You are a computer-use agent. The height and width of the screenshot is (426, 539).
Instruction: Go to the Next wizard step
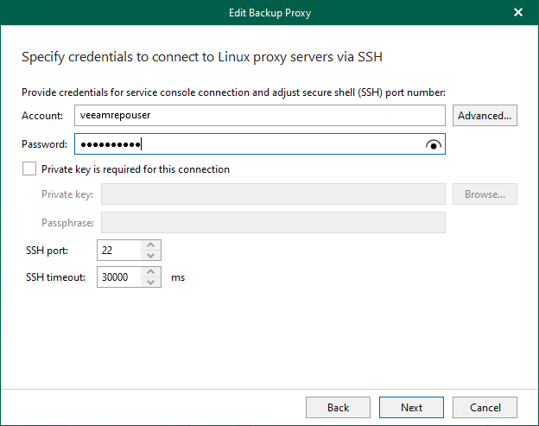(x=411, y=408)
